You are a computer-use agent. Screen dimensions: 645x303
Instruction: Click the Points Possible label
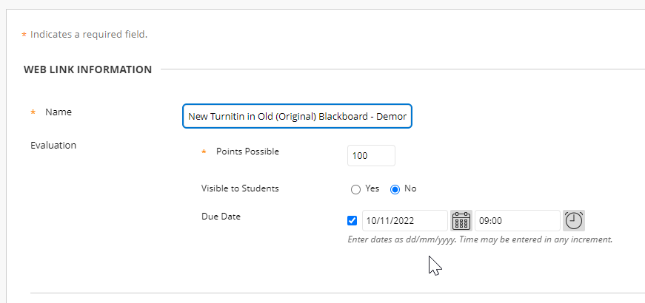coord(247,151)
